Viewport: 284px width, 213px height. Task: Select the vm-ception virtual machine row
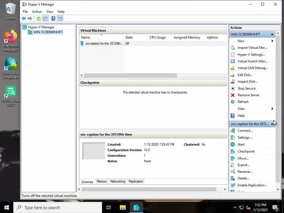click(x=153, y=44)
